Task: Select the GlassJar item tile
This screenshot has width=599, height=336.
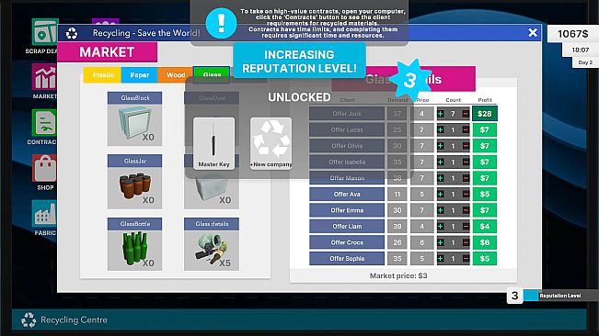Action: pos(134,182)
